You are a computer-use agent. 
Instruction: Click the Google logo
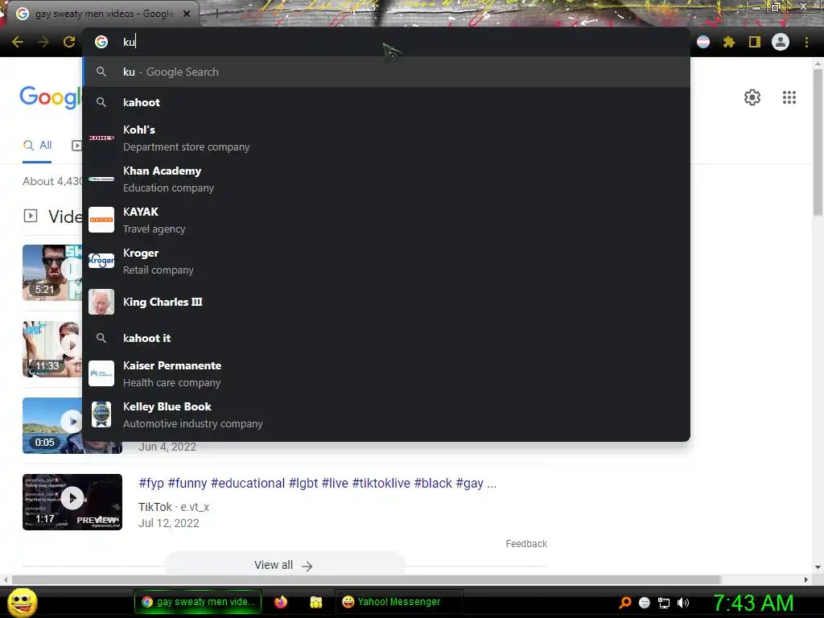(x=51, y=97)
